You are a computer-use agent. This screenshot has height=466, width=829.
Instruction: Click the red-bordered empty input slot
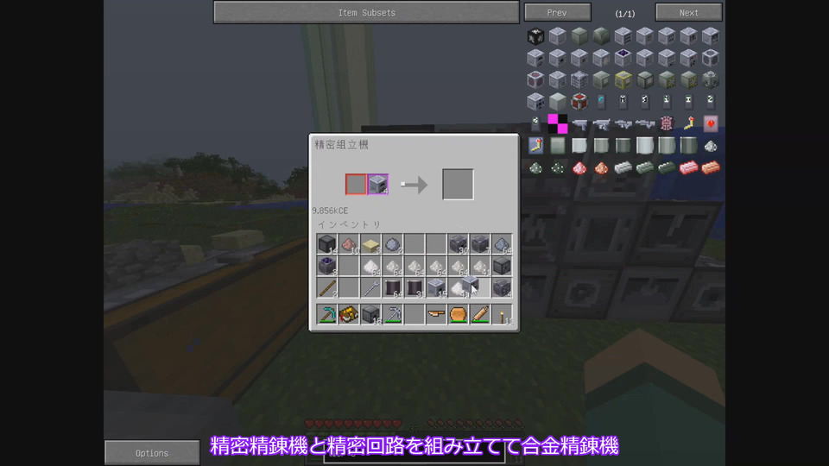coord(356,185)
